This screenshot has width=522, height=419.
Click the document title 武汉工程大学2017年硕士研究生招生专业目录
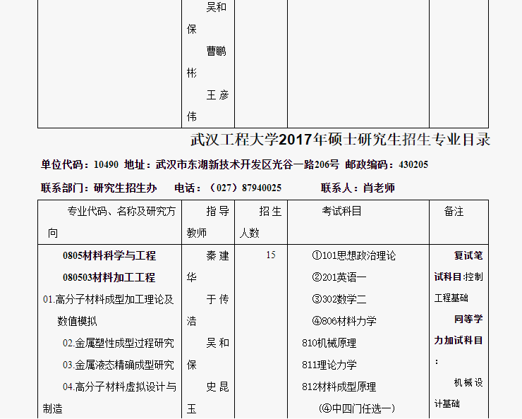[x=340, y=140]
